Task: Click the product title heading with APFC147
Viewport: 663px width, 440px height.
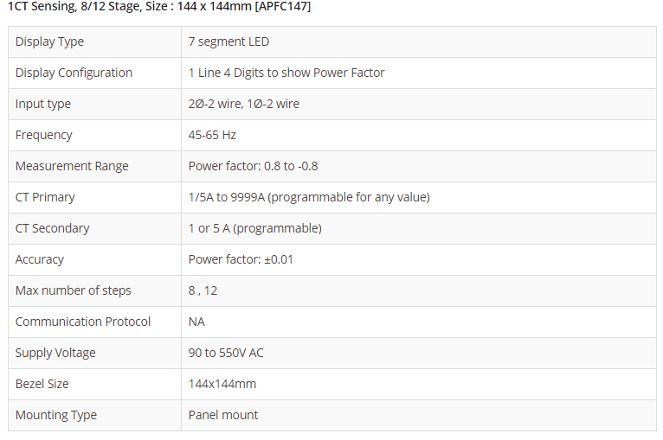Action: pyautogui.click(x=159, y=7)
